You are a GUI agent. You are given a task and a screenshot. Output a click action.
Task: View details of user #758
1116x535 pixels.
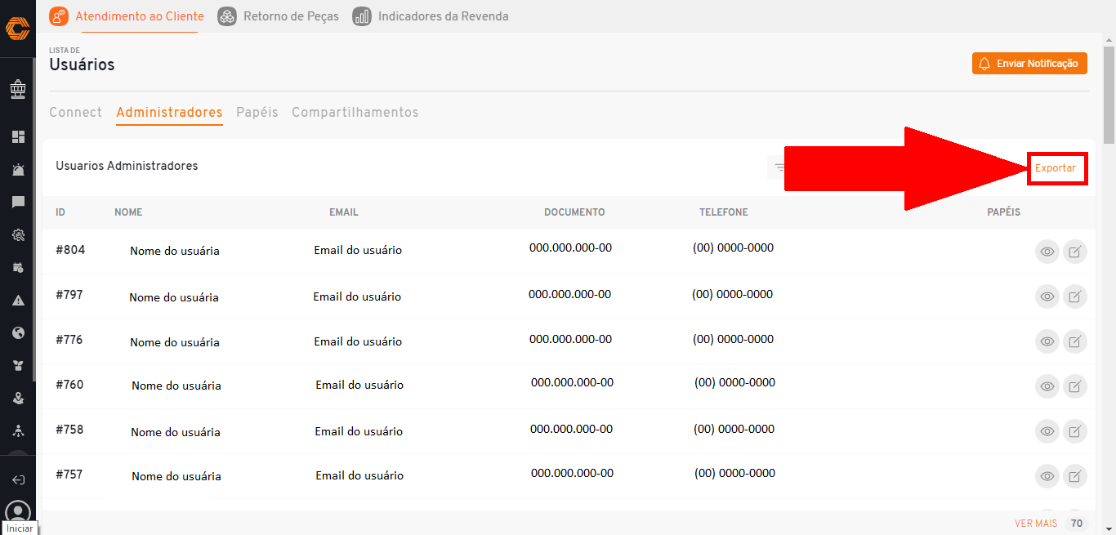pyautogui.click(x=1047, y=431)
